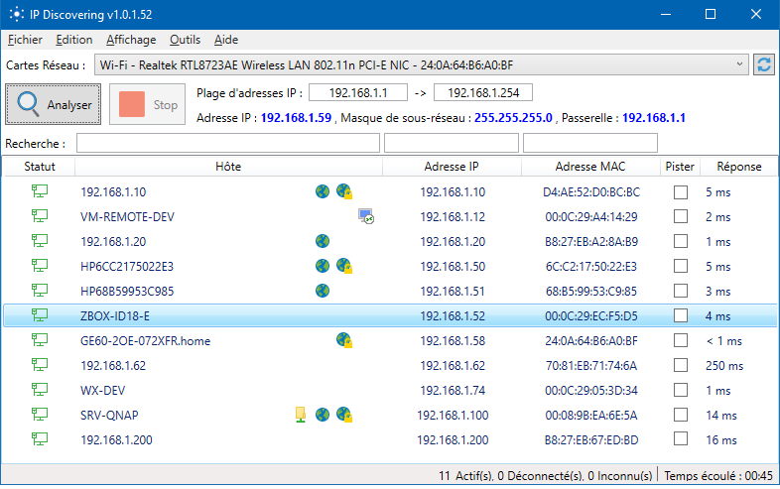Open the Edition menu
The height and width of the screenshot is (489, 780).
(x=74, y=40)
